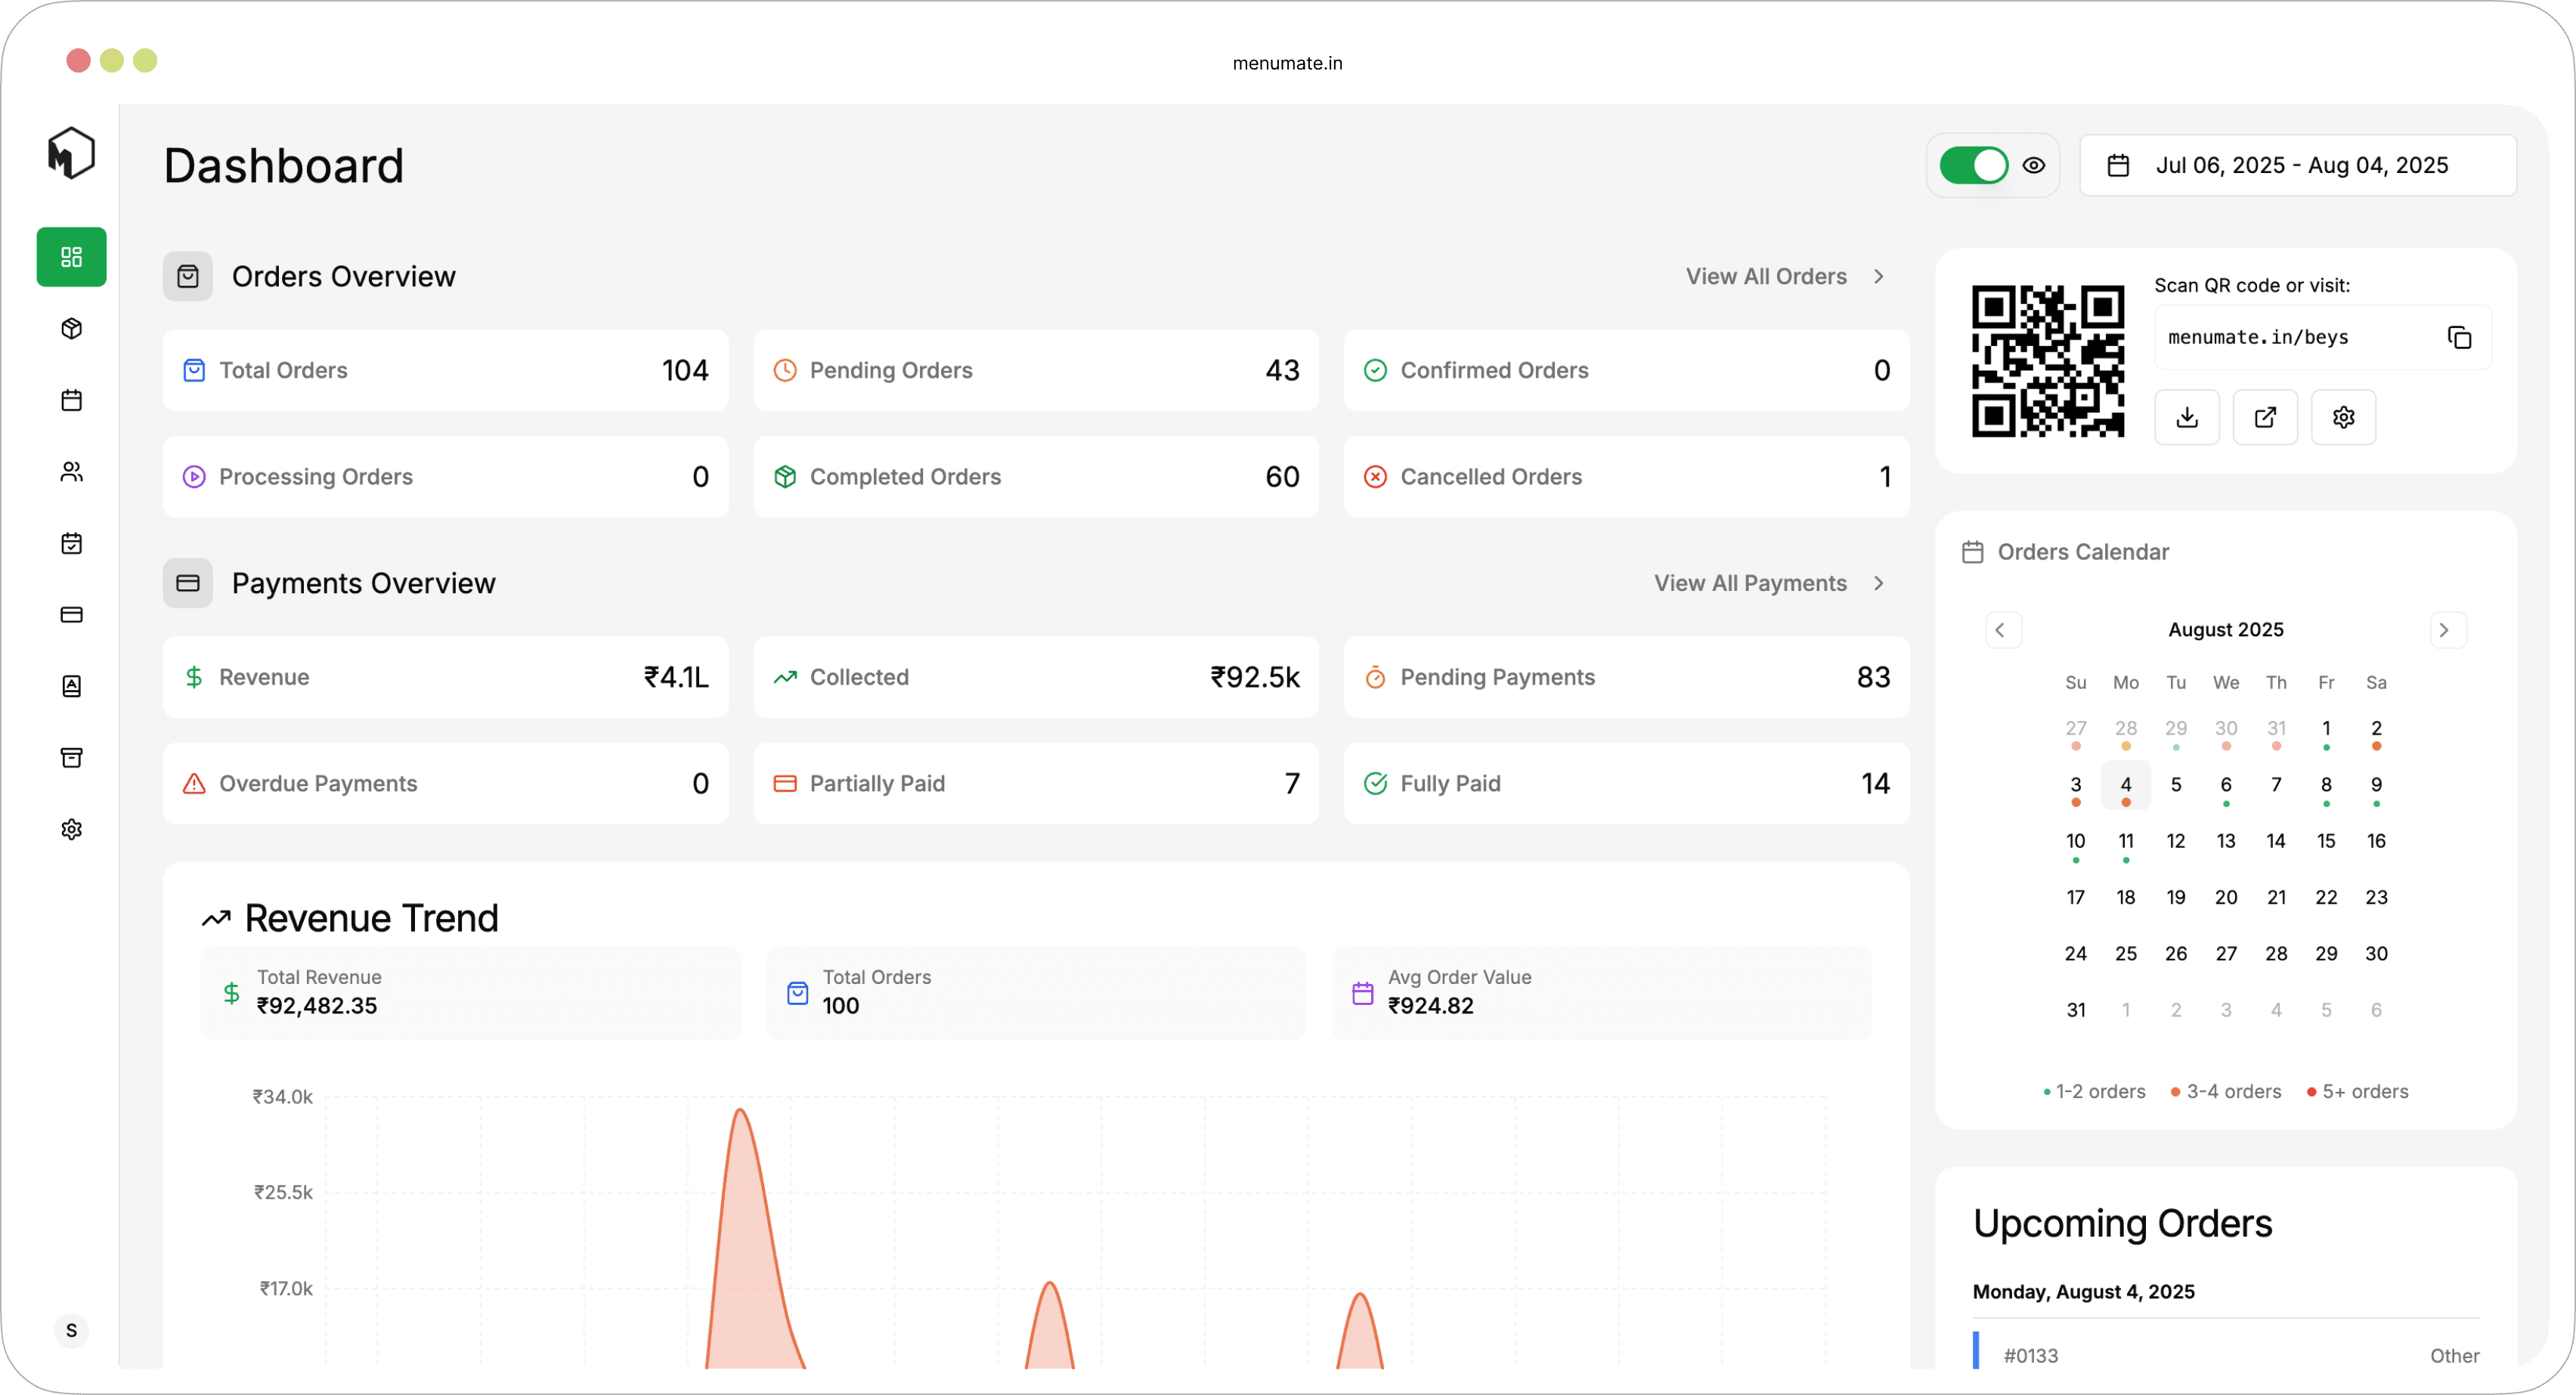Open the archive box icon in the sidebar
The image size is (2576, 1395).
pos(70,757)
